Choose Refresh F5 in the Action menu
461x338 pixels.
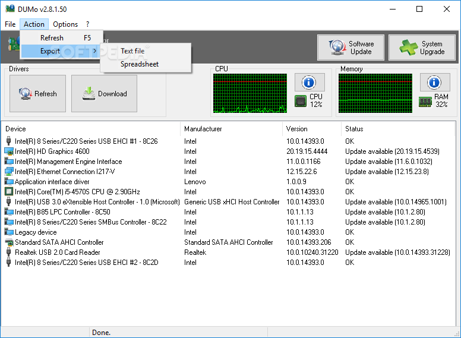click(x=61, y=38)
